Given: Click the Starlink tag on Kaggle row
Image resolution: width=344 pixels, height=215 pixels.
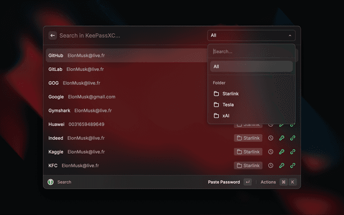Looking at the screenshot, I should pos(248,152).
